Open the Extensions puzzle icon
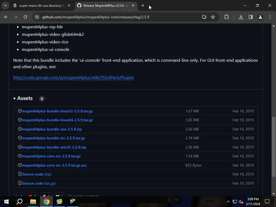Screen dimensions: 276x207 point(226,17)
